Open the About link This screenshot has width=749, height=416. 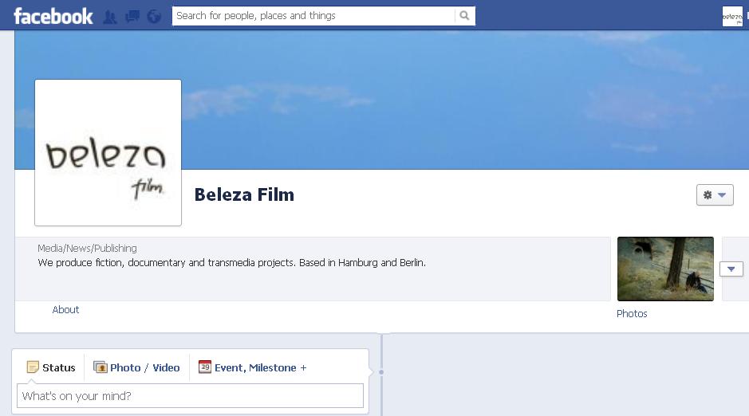(65, 310)
